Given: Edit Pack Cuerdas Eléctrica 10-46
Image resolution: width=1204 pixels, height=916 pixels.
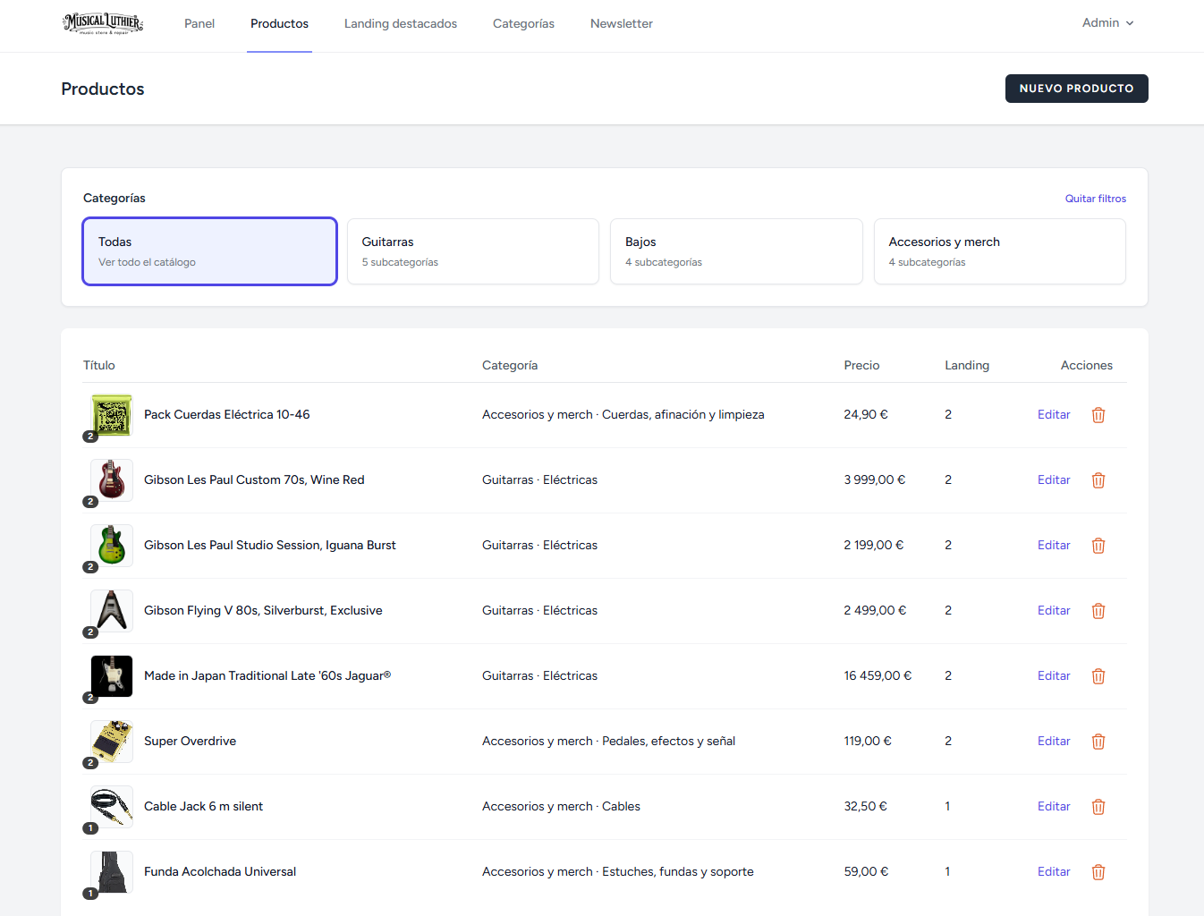Looking at the screenshot, I should click(1054, 415).
